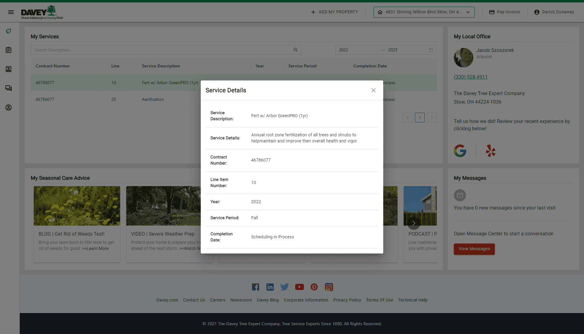This screenshot has height=334, width=584.
Task: Click the search icon in My Services
Action: point(295,49)
